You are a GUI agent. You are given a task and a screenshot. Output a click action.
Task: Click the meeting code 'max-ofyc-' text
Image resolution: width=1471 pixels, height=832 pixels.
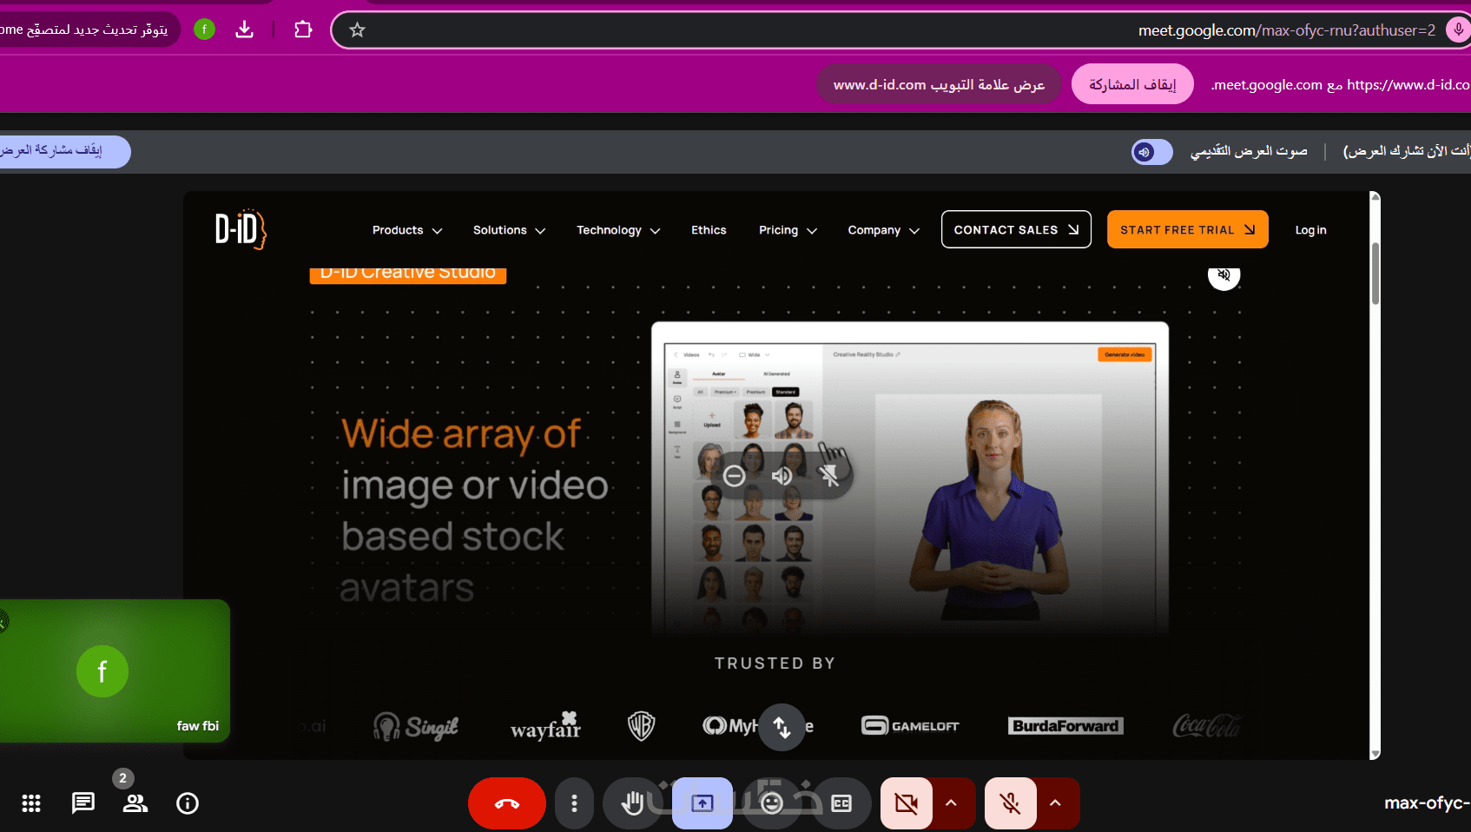(x=1427, y=803)
